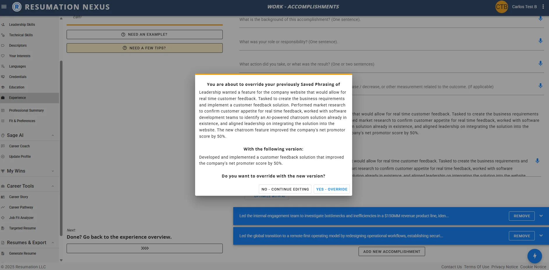Use microphone for action taken field

coord(540,63)
